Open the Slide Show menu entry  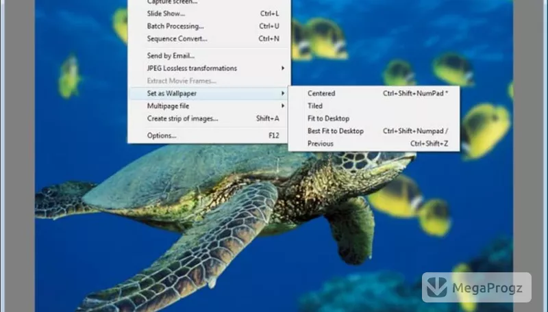point(209,14)
